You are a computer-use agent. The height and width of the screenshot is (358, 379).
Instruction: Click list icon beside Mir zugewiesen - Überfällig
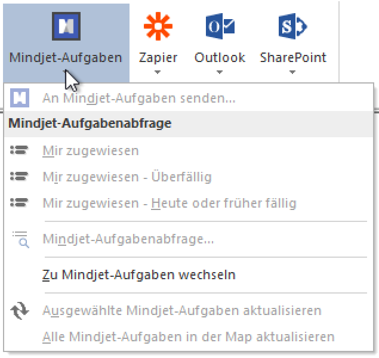point(19,177)
